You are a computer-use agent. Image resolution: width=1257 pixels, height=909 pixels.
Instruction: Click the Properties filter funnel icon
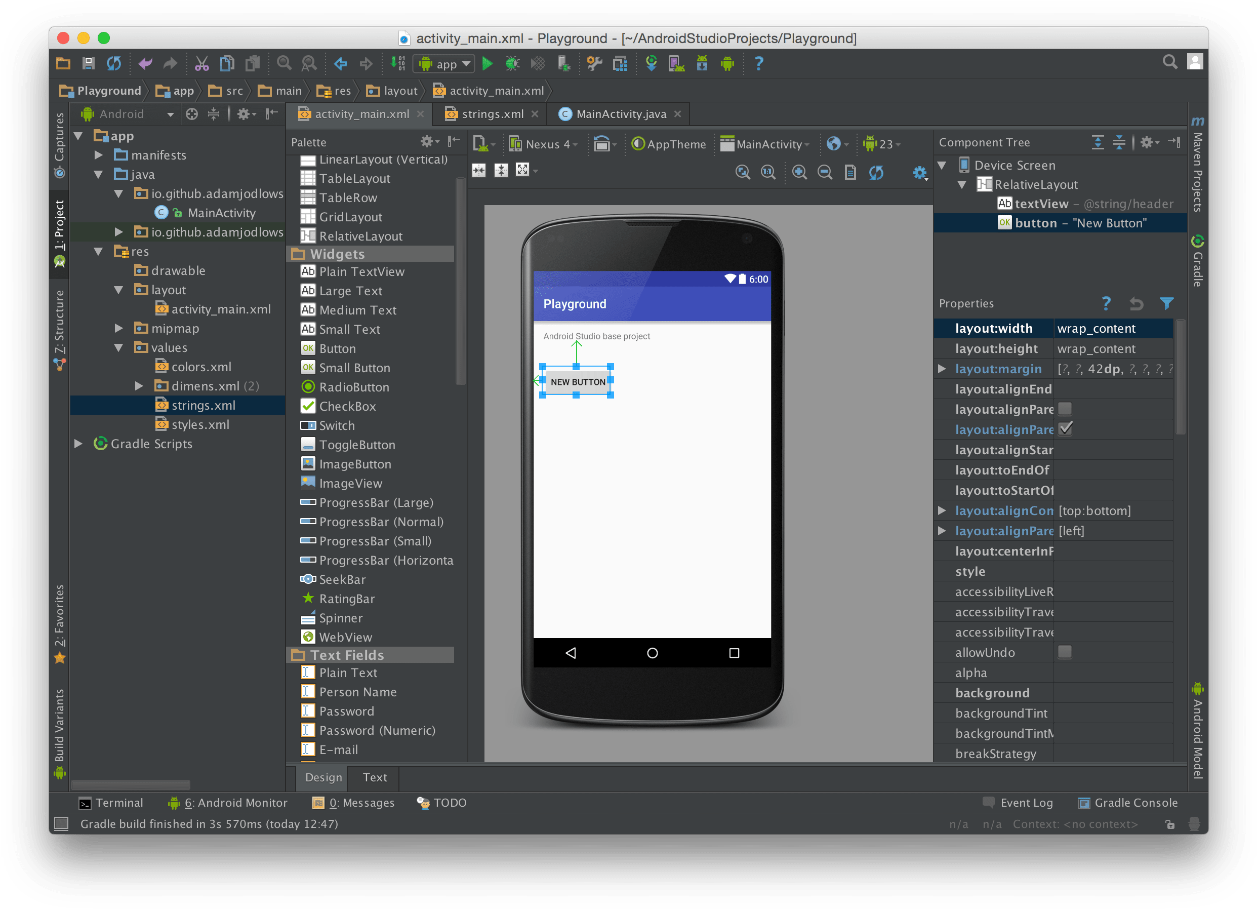1166,303
